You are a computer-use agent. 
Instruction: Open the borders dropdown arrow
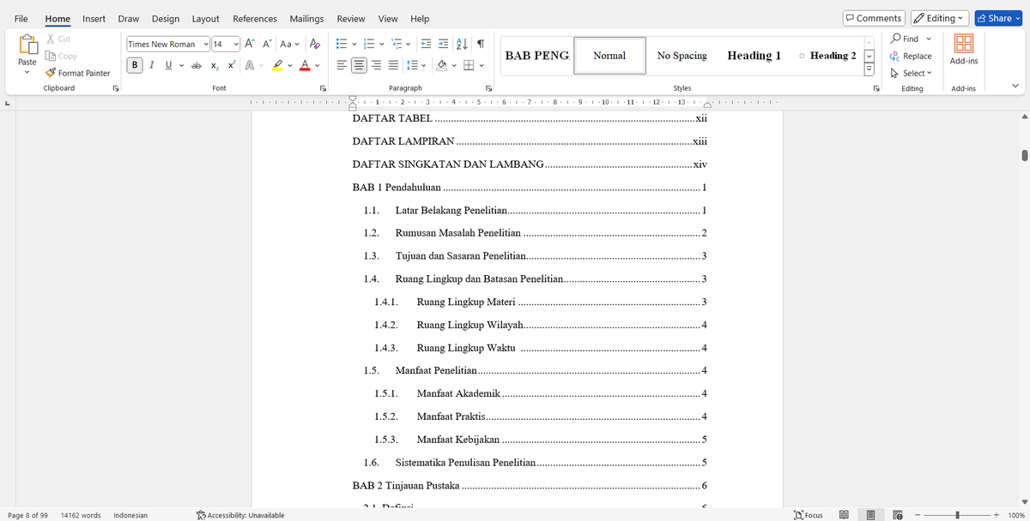(481, 66)
